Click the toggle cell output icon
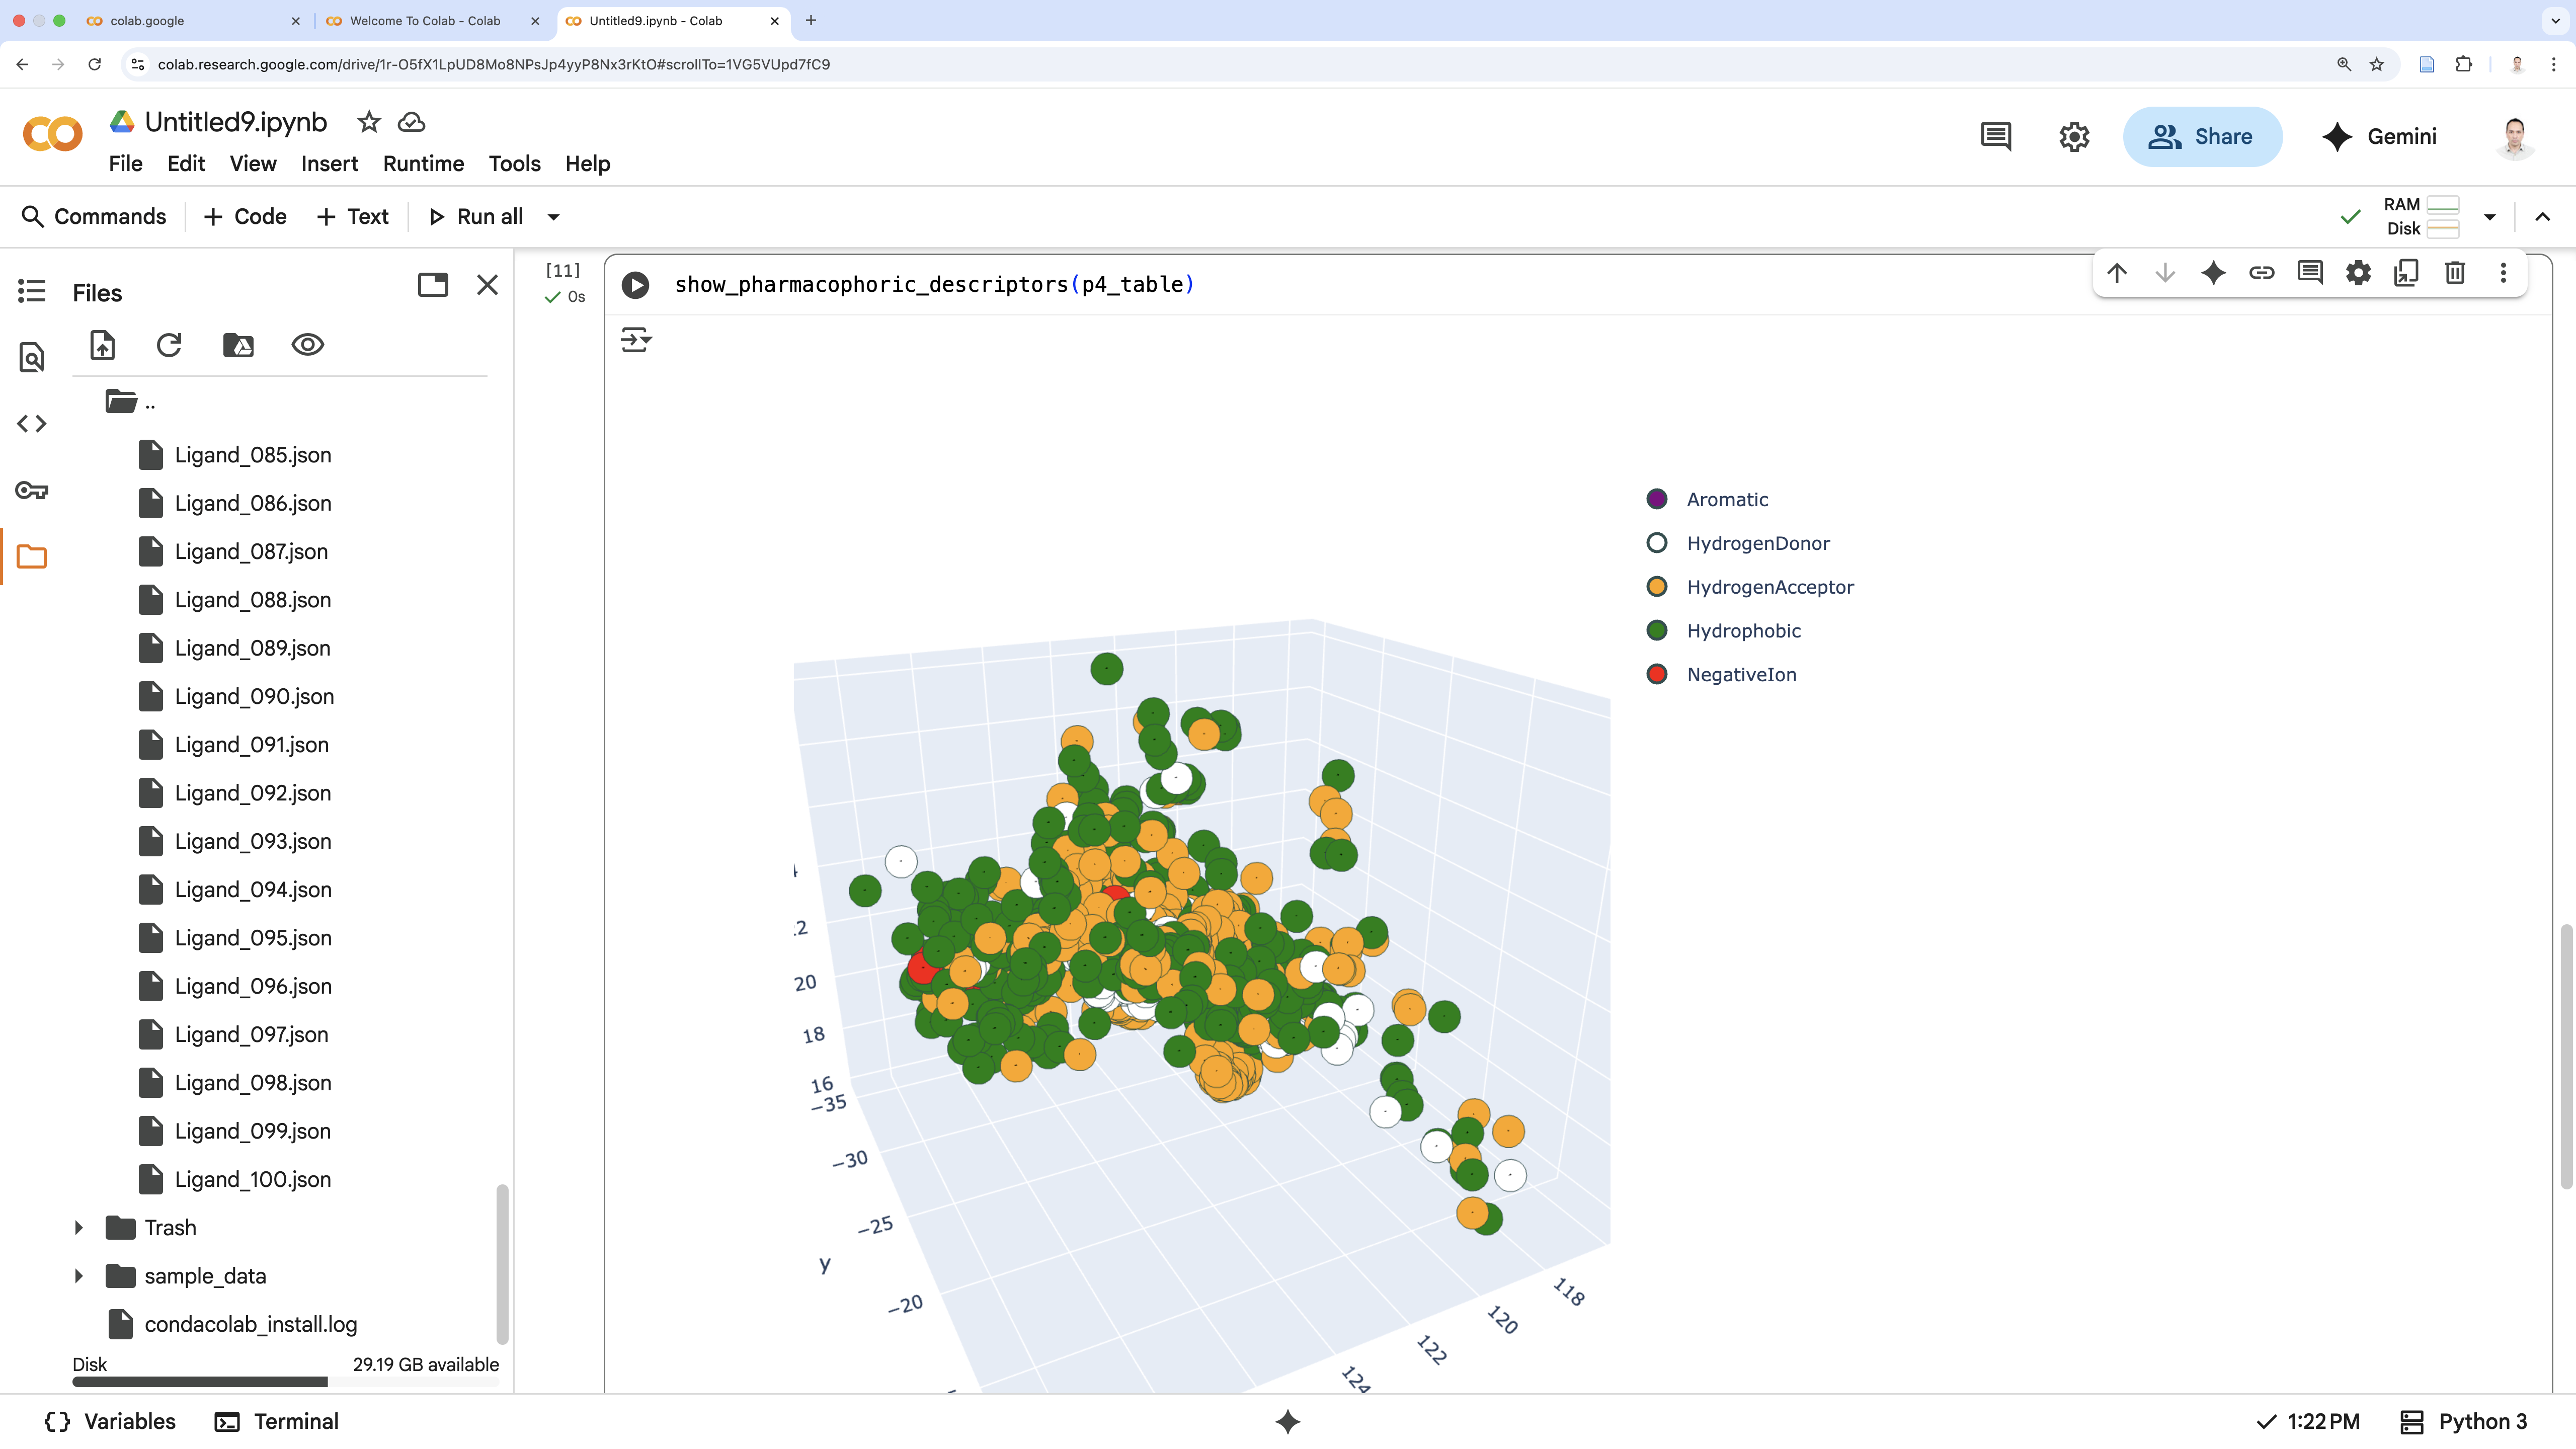Image resolution: width=2576 pixels, height=1449 pixels. 636,340
